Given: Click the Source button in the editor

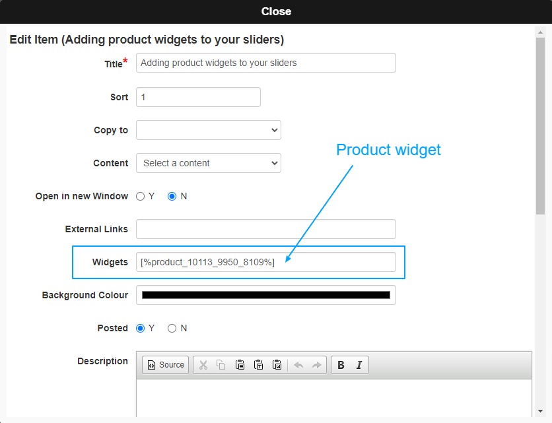Looking at the screenshot, I should tap(166, 365).
